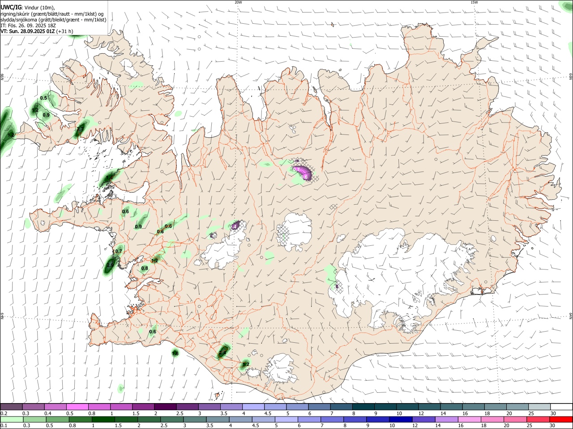
Task: Click the 'VT: Sun. 28.09.2025 01Z (+31 h)' line
Action: 37,31
